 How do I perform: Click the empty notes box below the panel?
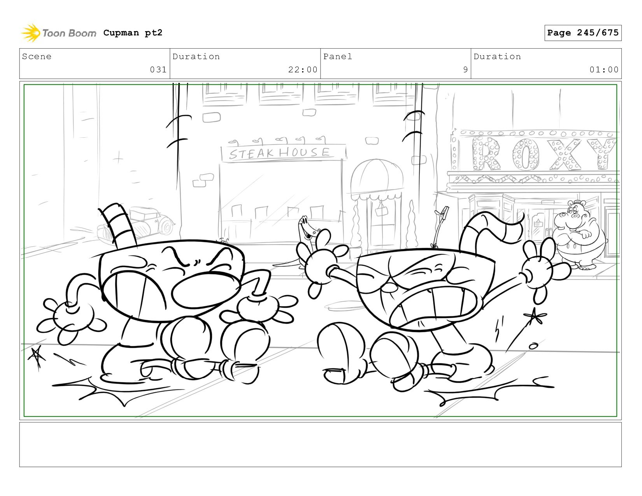click(321, 445)
